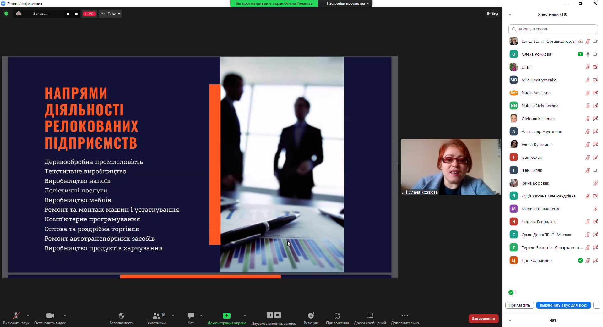Click the red LIVE indicator
603x327 pixels.
click(x=89, y=14)
